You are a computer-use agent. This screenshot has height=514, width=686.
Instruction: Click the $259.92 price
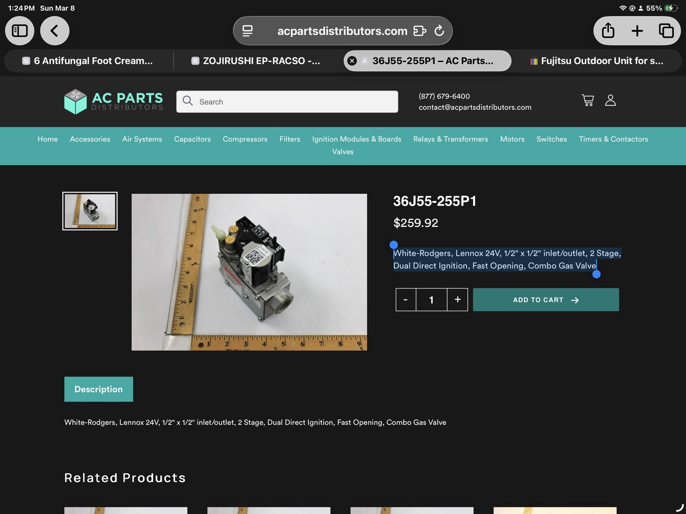[416, 223]
